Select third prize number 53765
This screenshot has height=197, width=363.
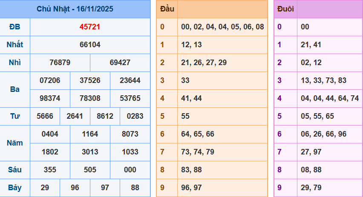click(x=130, y=98)
